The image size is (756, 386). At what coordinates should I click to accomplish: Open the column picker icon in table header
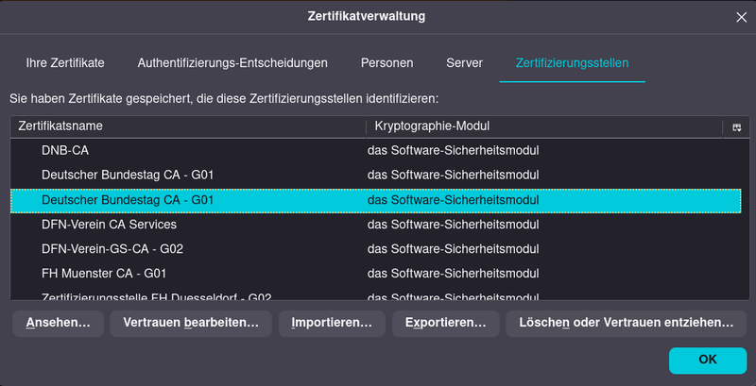736,127
